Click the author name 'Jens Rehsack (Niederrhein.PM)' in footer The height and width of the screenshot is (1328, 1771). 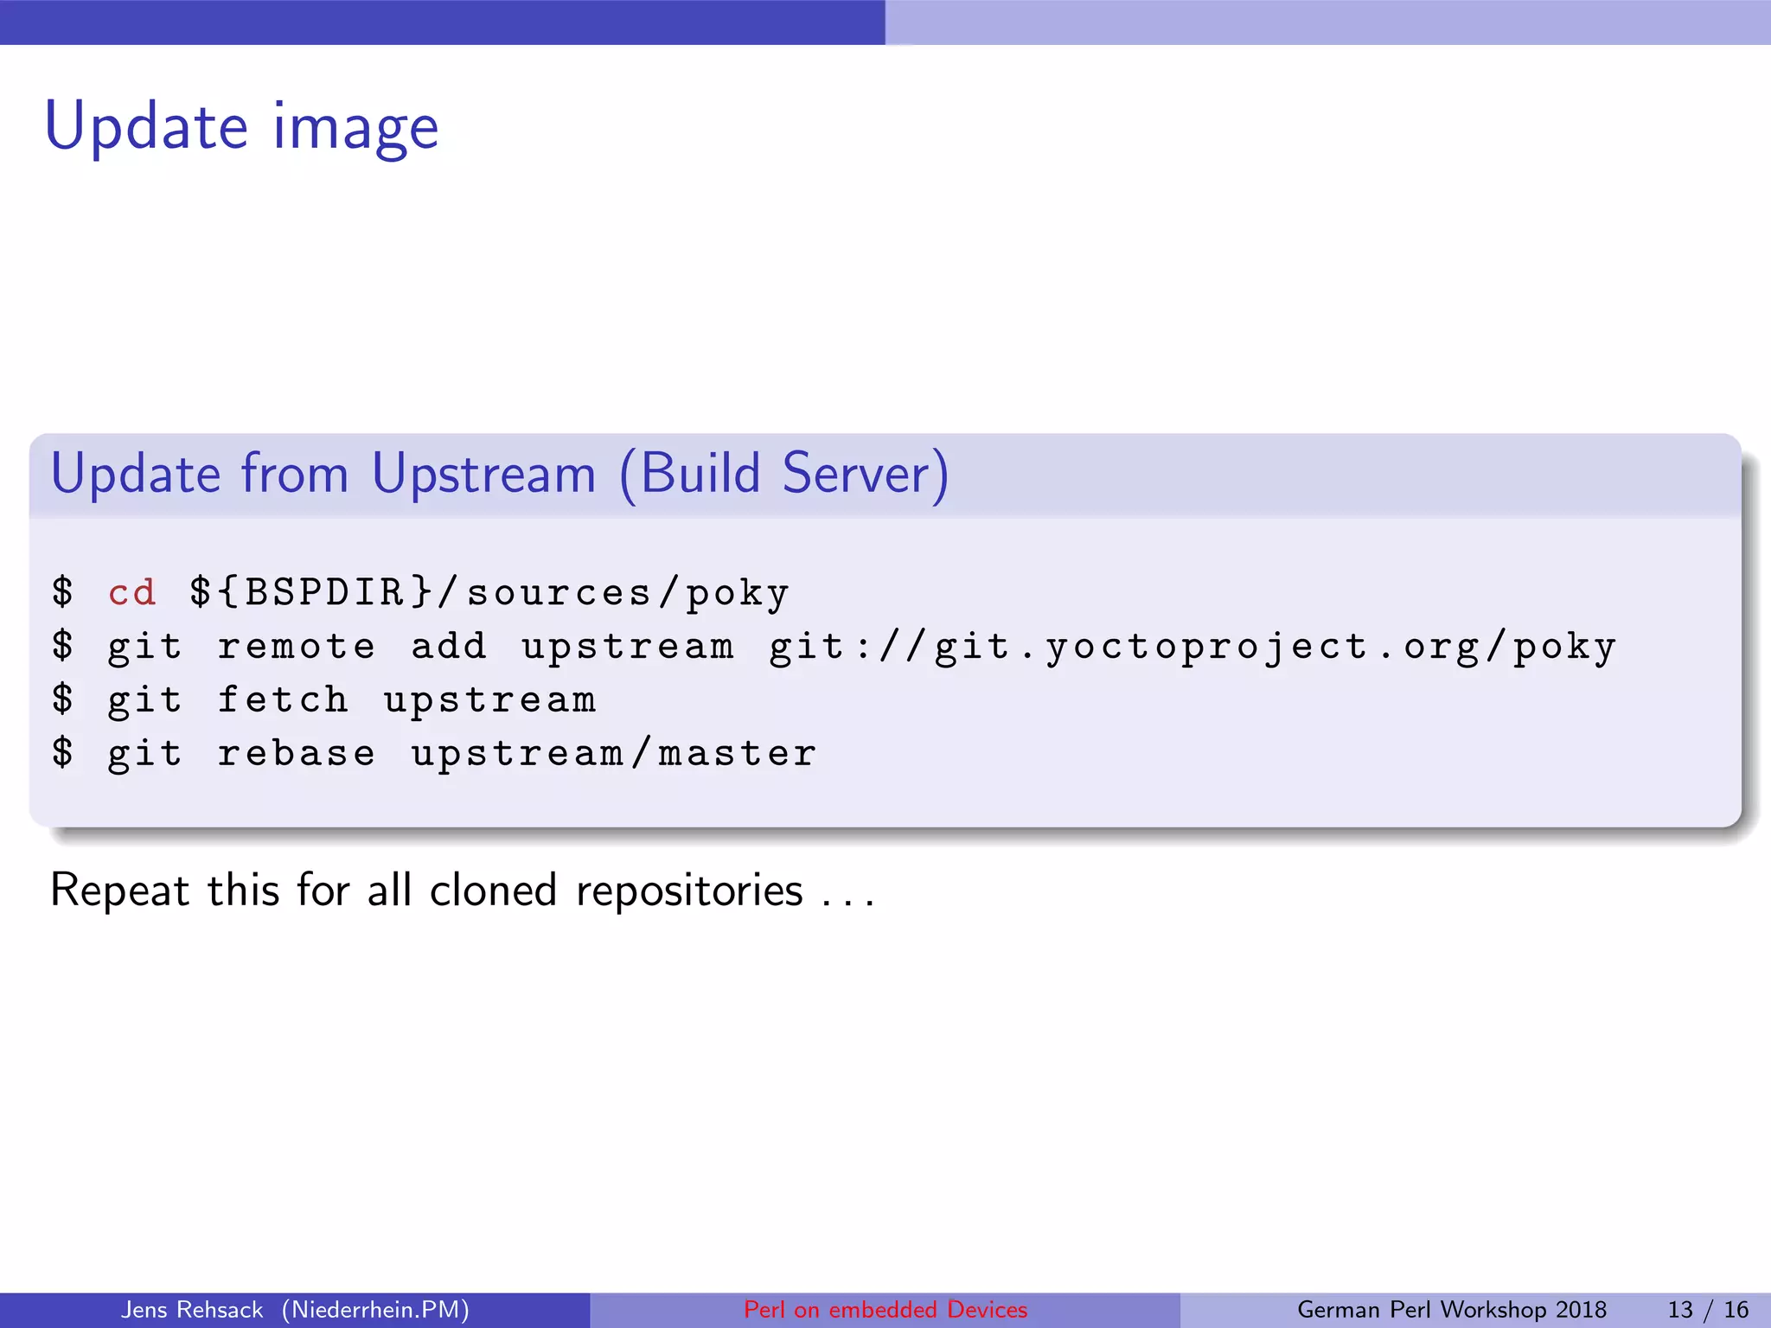[x=295, y=1310]
